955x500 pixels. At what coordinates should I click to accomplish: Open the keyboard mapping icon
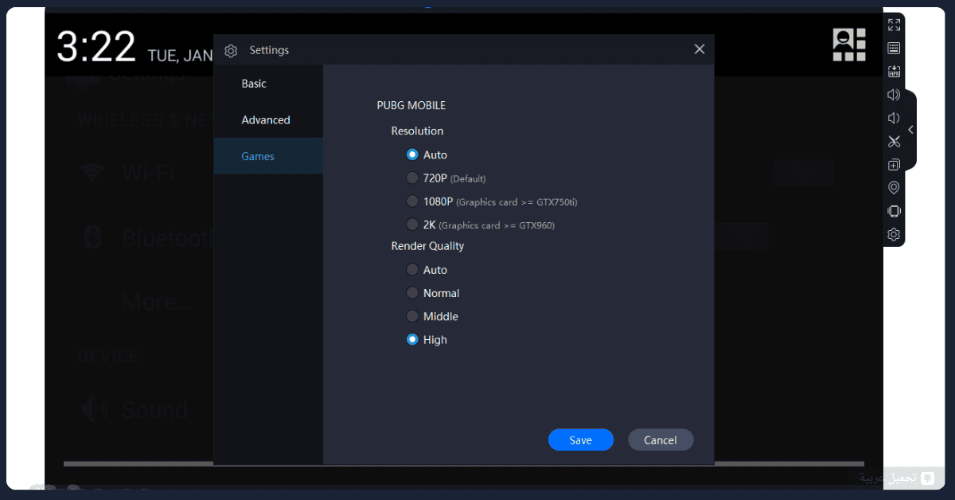[x=894, y=48]
